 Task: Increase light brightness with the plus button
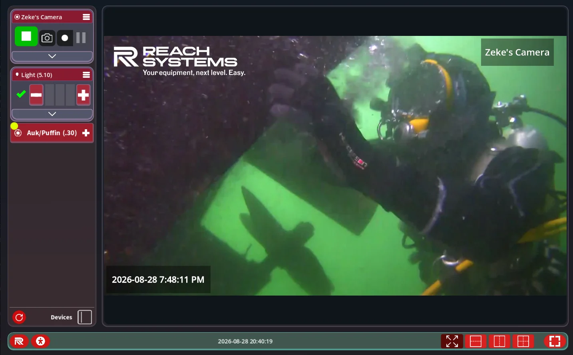[x=83, y=95]
